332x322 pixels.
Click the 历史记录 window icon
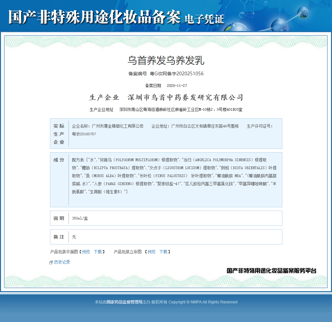51,263
